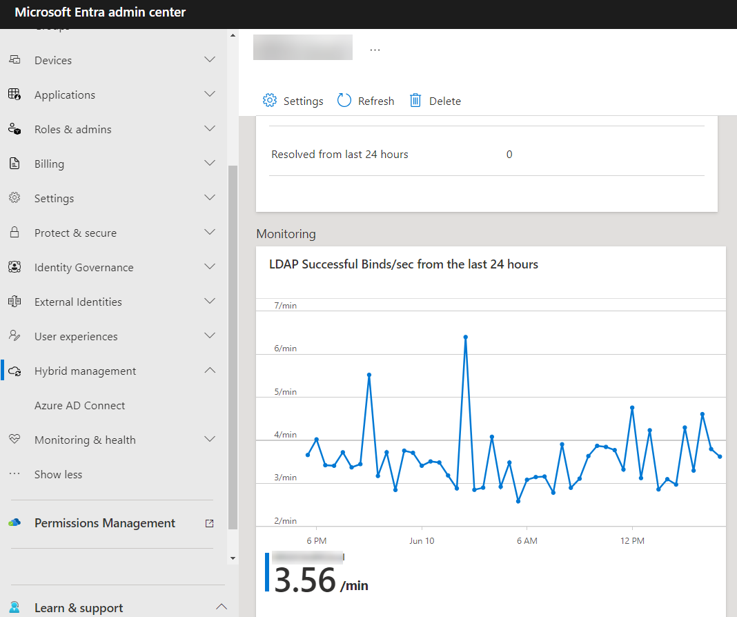Click the 6 PM axis label
Image resolution: width=737 pixels, height=617 pixels.
316,541
